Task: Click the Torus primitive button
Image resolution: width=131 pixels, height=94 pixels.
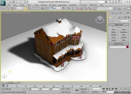Action: point(114,37)
